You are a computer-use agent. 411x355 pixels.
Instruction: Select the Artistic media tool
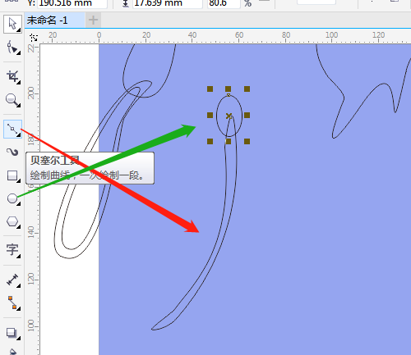[x=12, y=152]
